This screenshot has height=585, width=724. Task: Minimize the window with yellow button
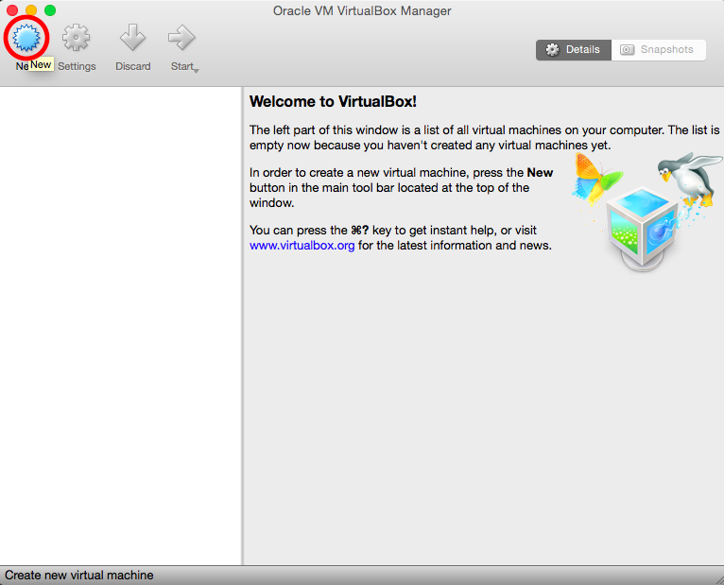[31, 10]
